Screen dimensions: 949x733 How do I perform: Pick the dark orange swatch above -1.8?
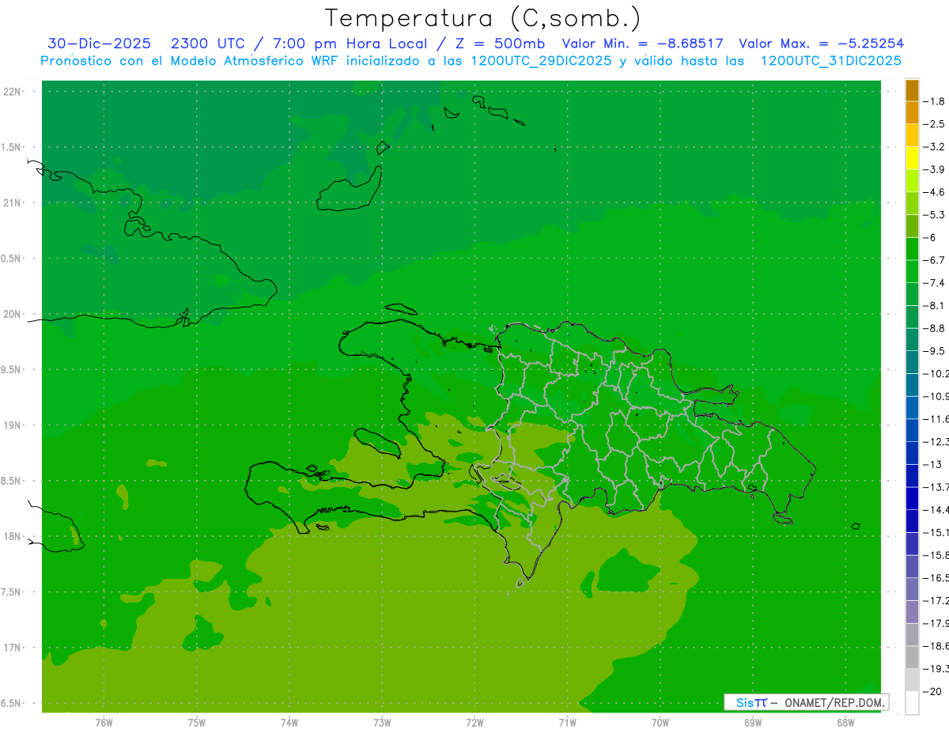(912, 90)
